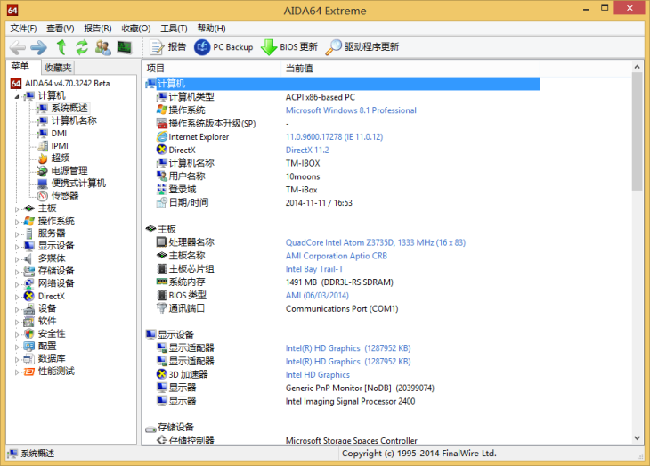The width and height of the screenshot is (650, 466).
Task: Click the 软件 software tree icon
Action: [x=29, y=321]
